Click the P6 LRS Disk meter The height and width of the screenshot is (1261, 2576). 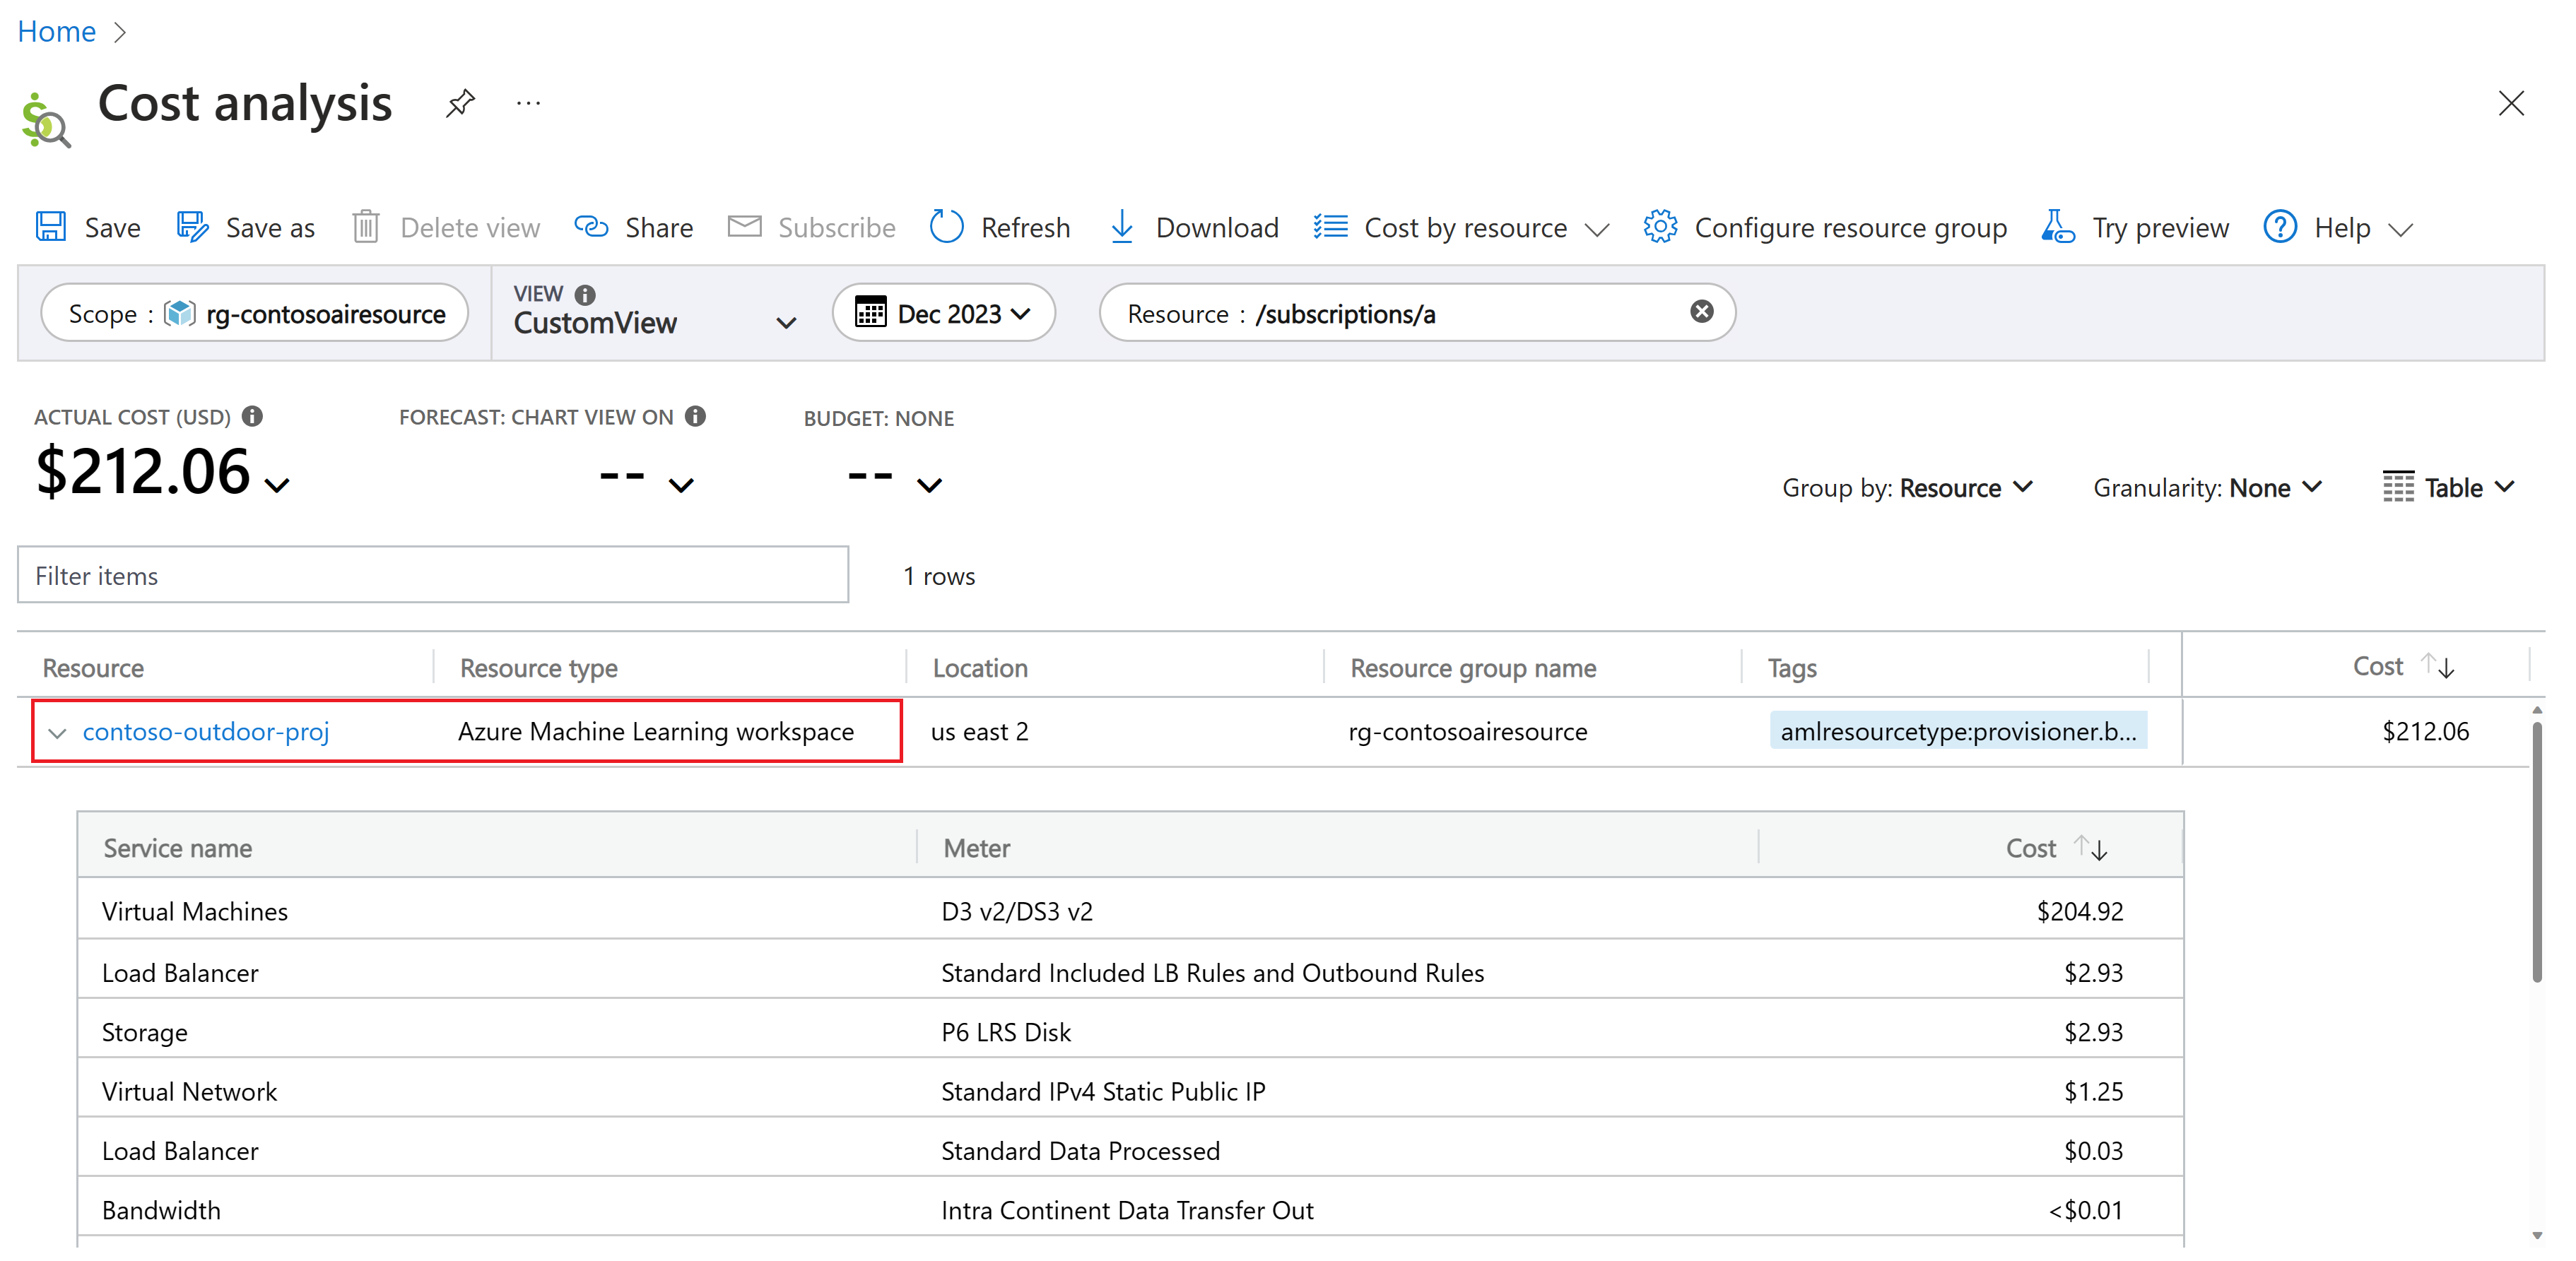click(x=1006, y=1031)
